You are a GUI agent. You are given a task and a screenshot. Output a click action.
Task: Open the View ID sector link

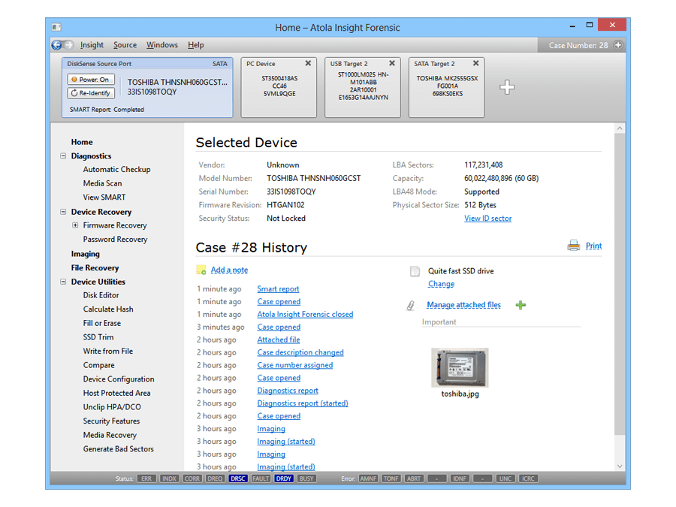(x=488, y=218)
